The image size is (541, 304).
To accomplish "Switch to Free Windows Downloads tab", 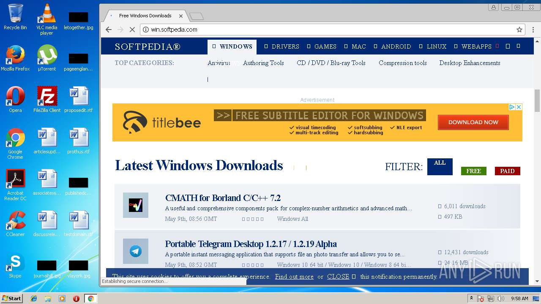I will (x=145, y=16).
